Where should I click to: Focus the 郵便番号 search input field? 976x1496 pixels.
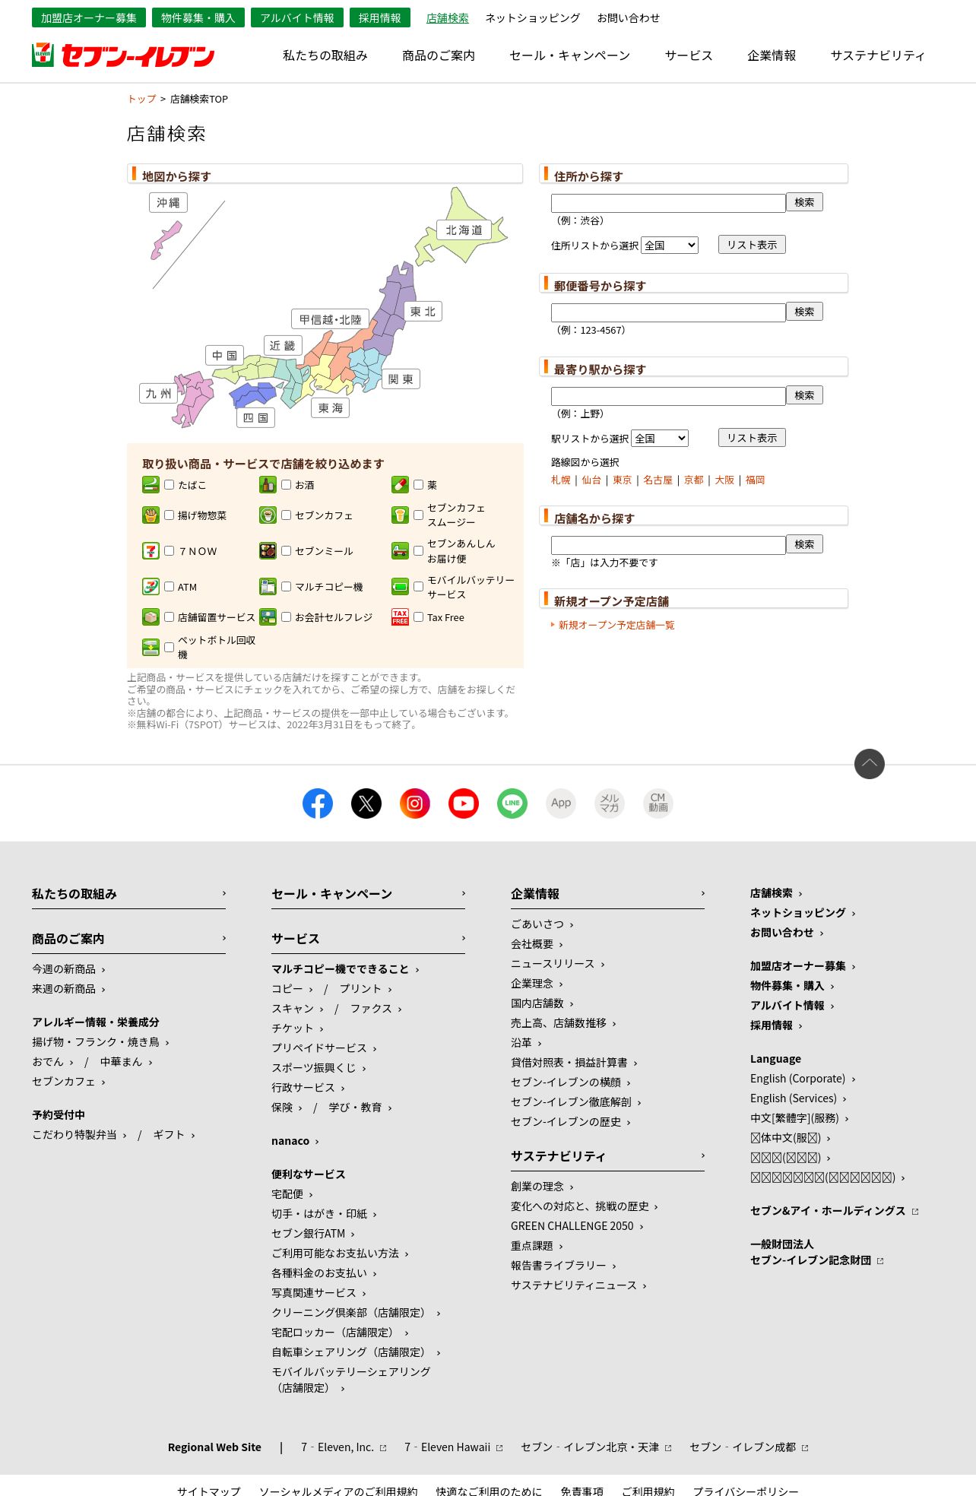[x=668, y=312]
